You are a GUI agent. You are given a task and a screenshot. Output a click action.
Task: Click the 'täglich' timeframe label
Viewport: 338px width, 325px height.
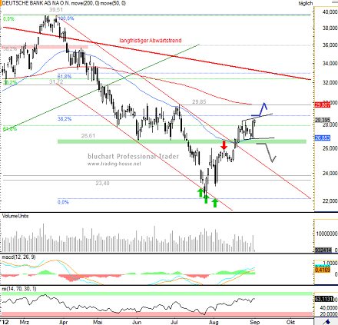(x=306, y=3)
